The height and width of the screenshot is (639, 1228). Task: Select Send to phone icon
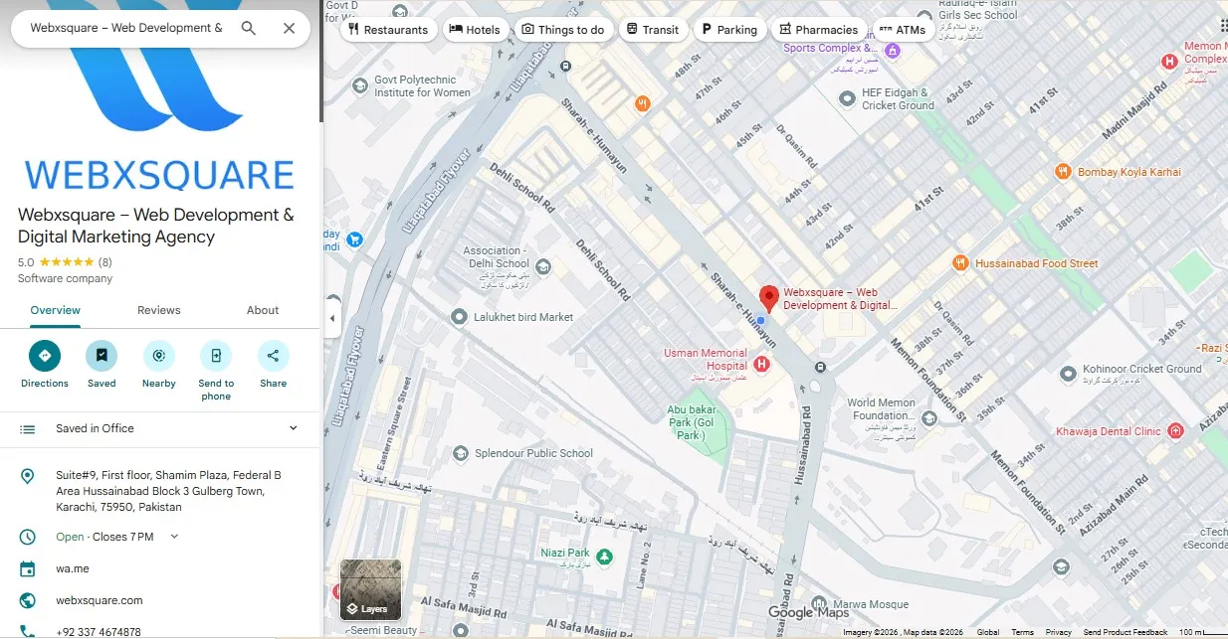216,356
